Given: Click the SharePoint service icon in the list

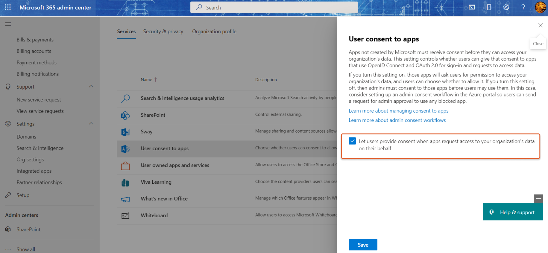Looking at the screenshot, I should click(125, 115).
